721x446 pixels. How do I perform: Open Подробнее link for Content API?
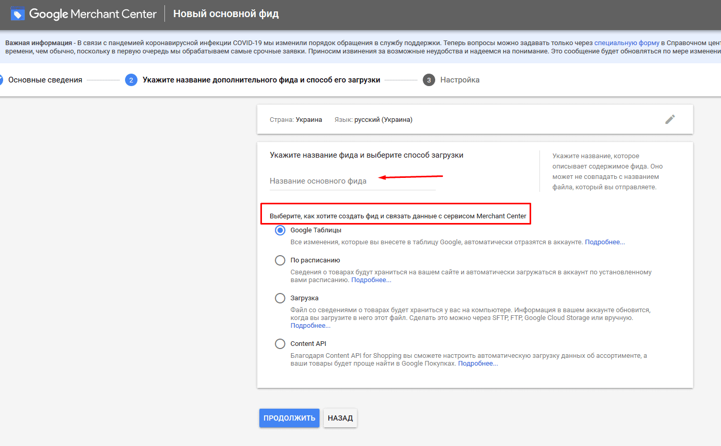(477, 363)
